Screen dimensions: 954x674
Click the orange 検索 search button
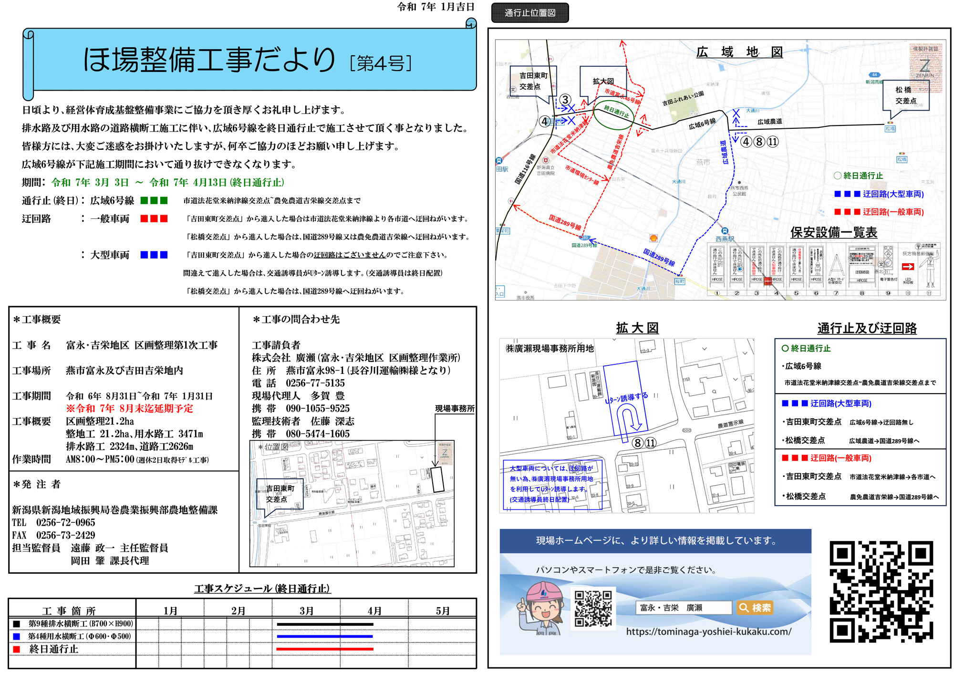click(754, 608)
